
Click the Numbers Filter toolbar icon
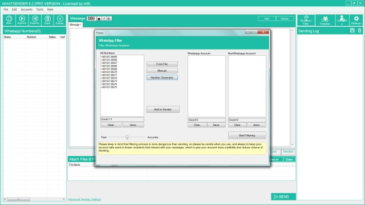pyautogui.click(x=306, y=20)
